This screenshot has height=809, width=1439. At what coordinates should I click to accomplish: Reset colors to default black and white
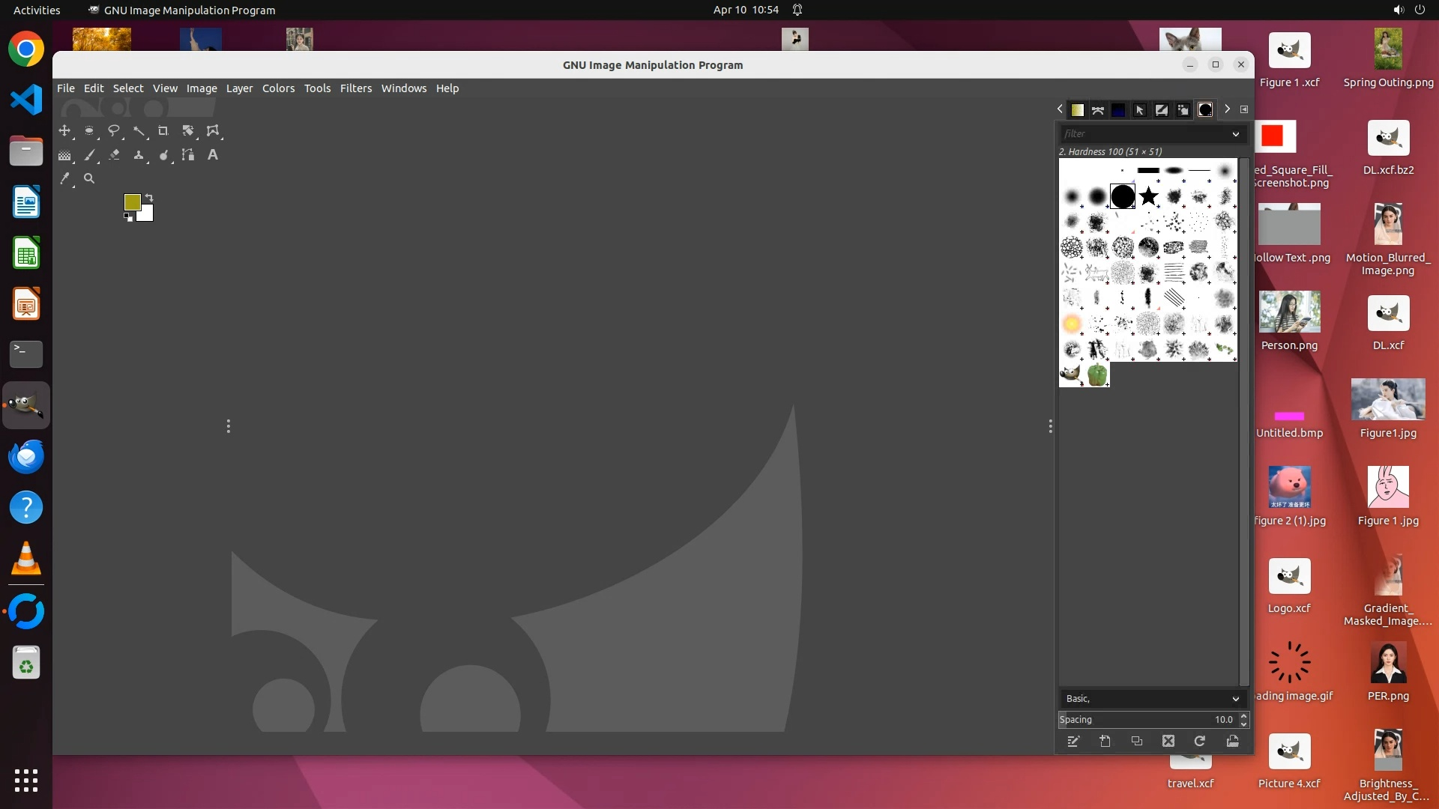[x=128, y=217]
